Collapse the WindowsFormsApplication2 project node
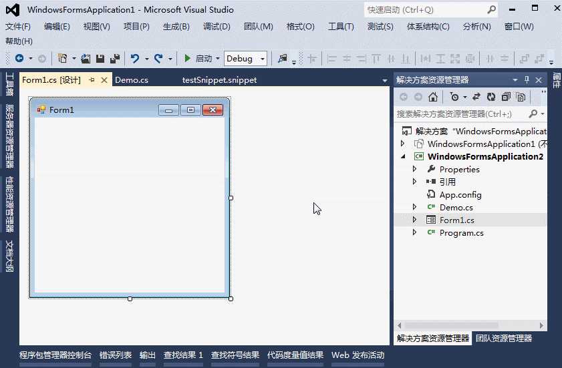This screenshot has height=368, width=562. point(403,156)
